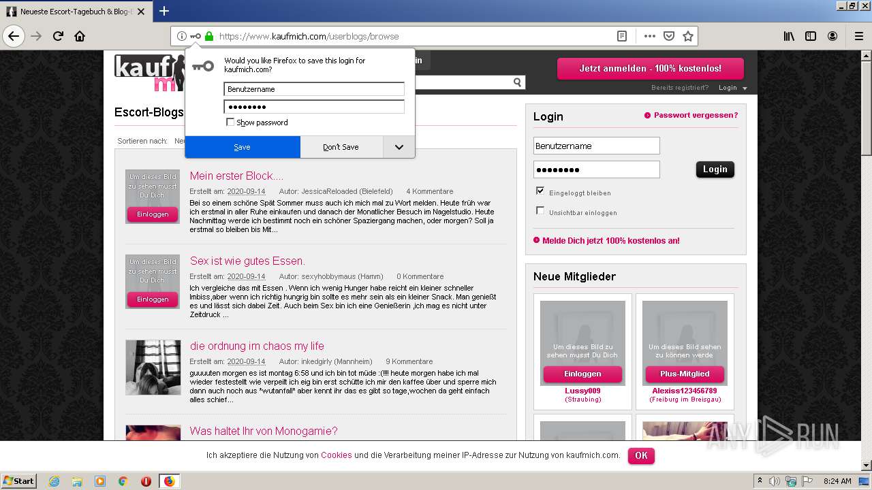
Task: Open Lussy009 member profile link
Action: [582, 391]
